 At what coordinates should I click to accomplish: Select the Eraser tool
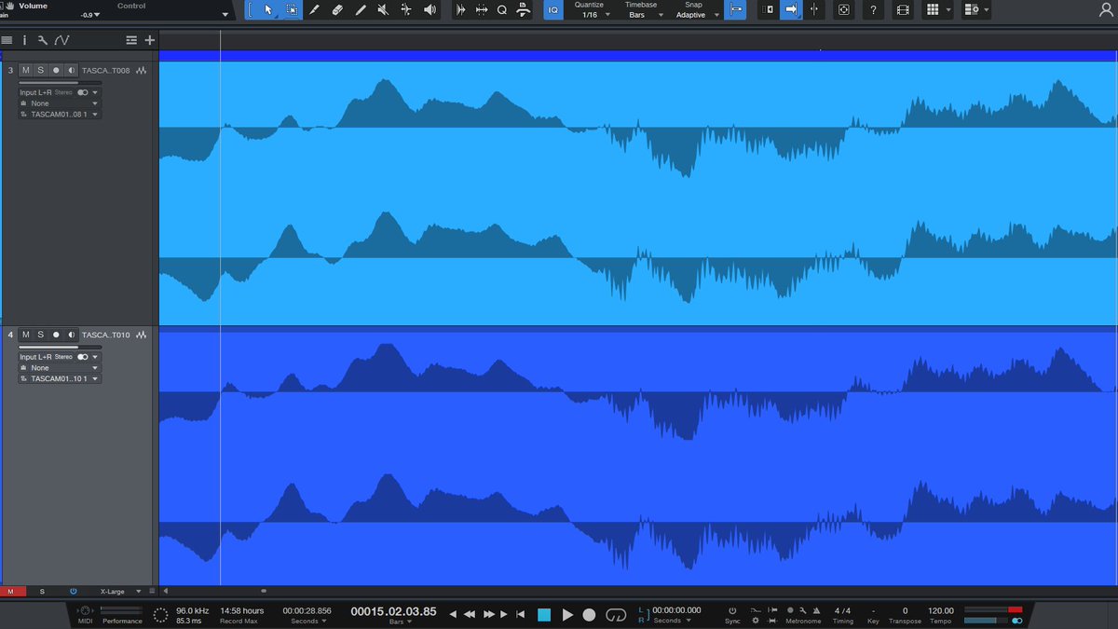pyautogui.click(x=337, y=9)
